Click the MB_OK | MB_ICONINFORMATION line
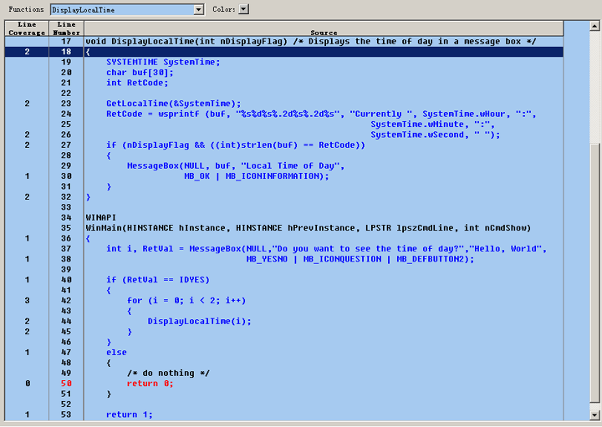The image size is (602, 427). click(x=257, y=176)
